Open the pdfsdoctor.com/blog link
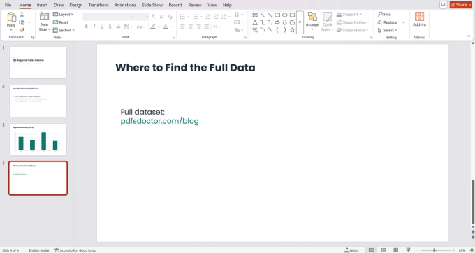The image size is (475, 253). pos(160,121)
